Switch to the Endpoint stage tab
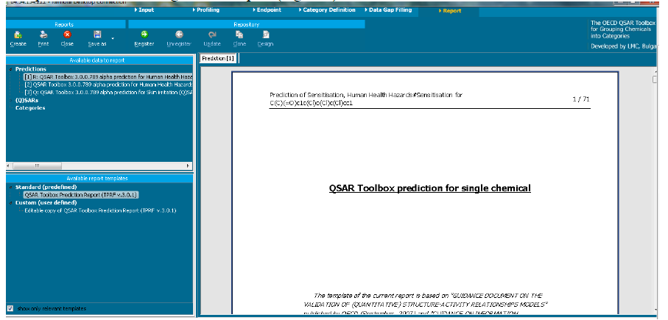The width and height of the screenshot is (668, 320). [267, 10]
